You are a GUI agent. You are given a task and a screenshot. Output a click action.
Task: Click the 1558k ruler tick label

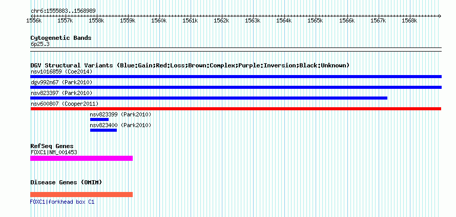click(96, 21)
